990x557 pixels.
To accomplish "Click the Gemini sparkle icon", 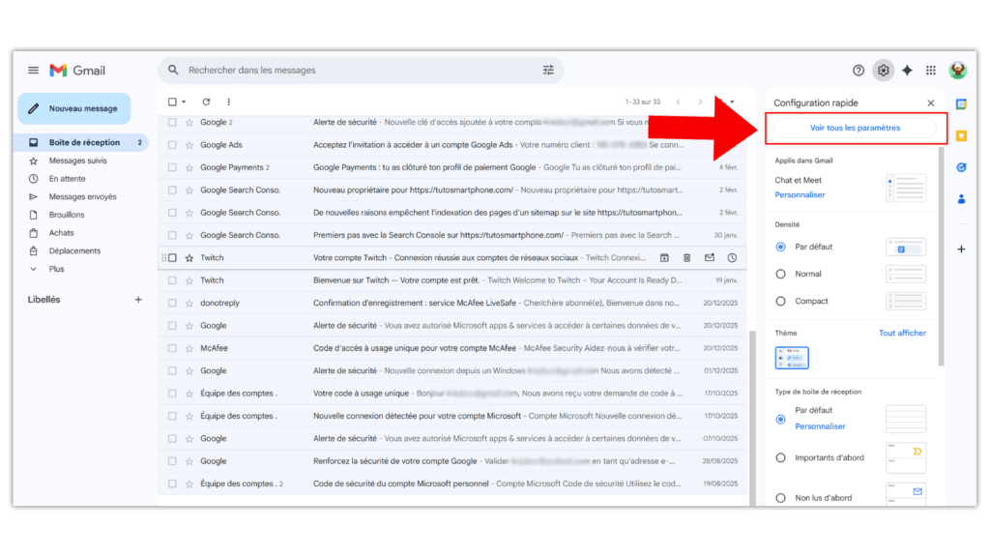I will 907,71.
